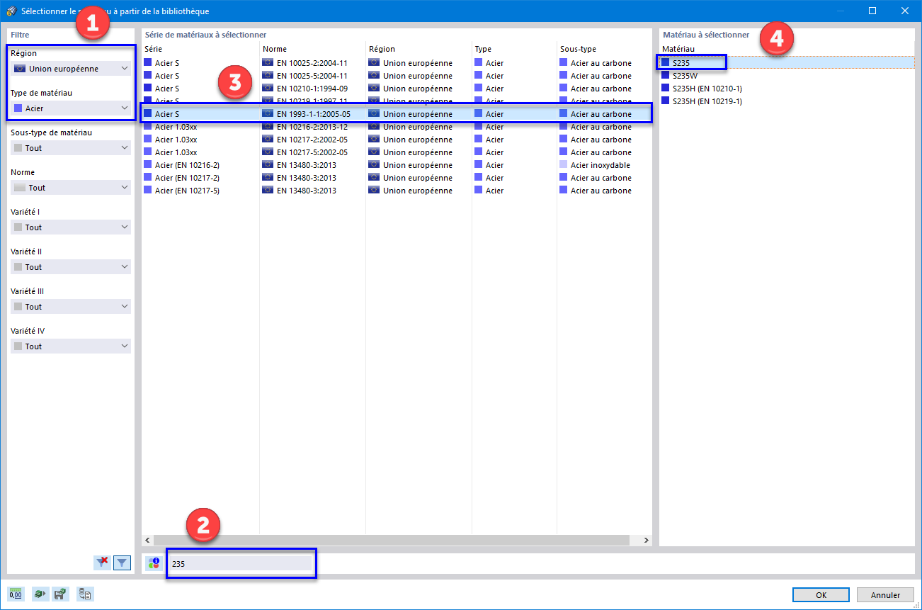Click the Matériau column header

786,49
